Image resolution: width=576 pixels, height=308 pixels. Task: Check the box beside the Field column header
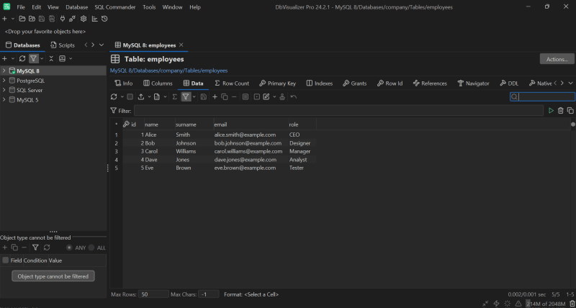coord(6,261)
